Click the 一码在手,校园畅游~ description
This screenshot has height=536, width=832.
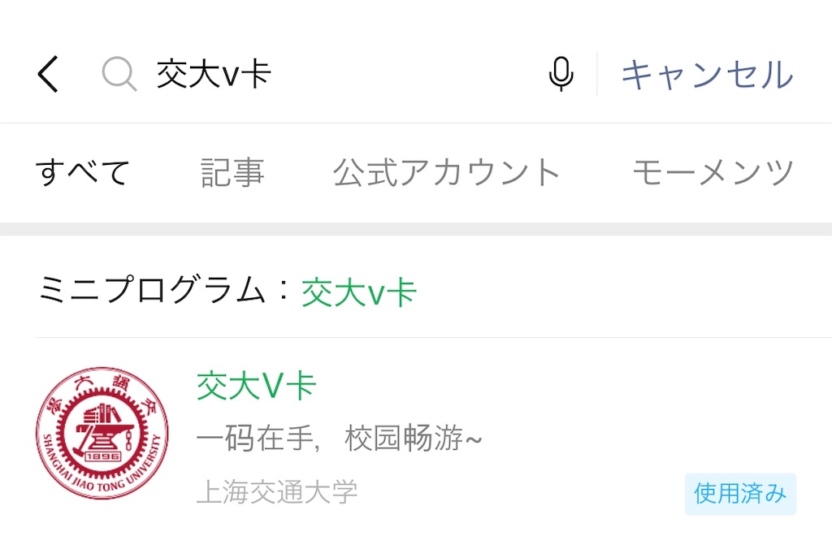coord(339,438)
